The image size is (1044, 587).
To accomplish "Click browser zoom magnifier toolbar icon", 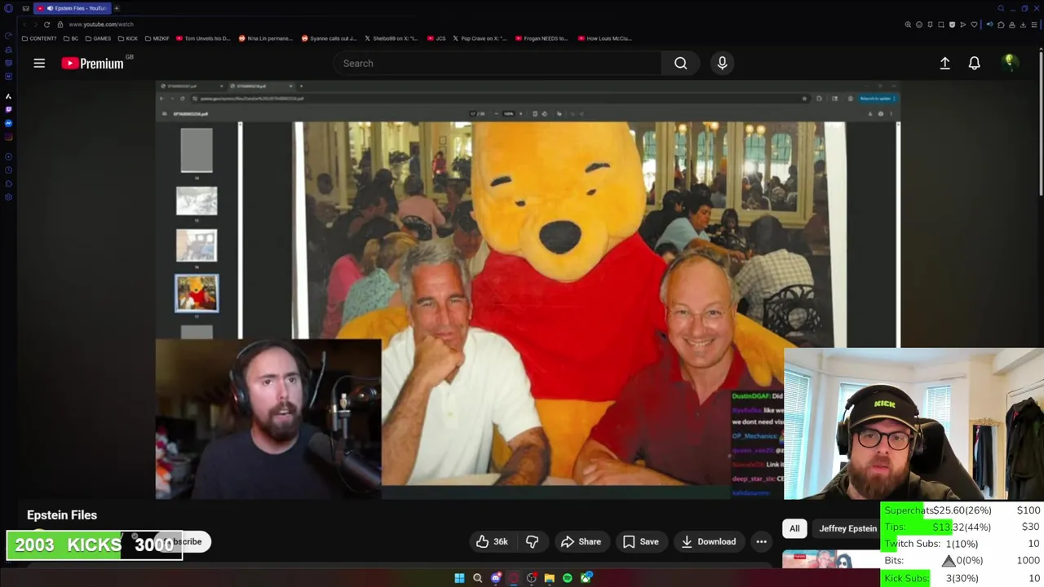I will (908, 24).
